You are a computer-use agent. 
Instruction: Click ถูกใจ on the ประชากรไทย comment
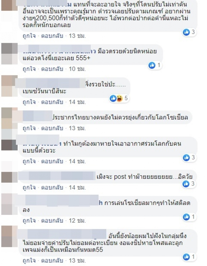tap(29, 128)
